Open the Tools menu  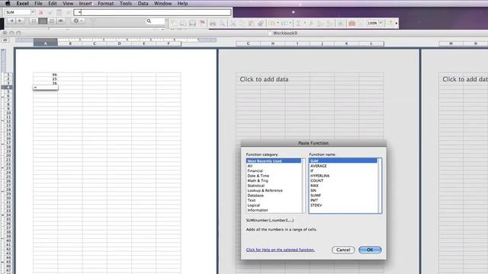[x=126, y=3]
